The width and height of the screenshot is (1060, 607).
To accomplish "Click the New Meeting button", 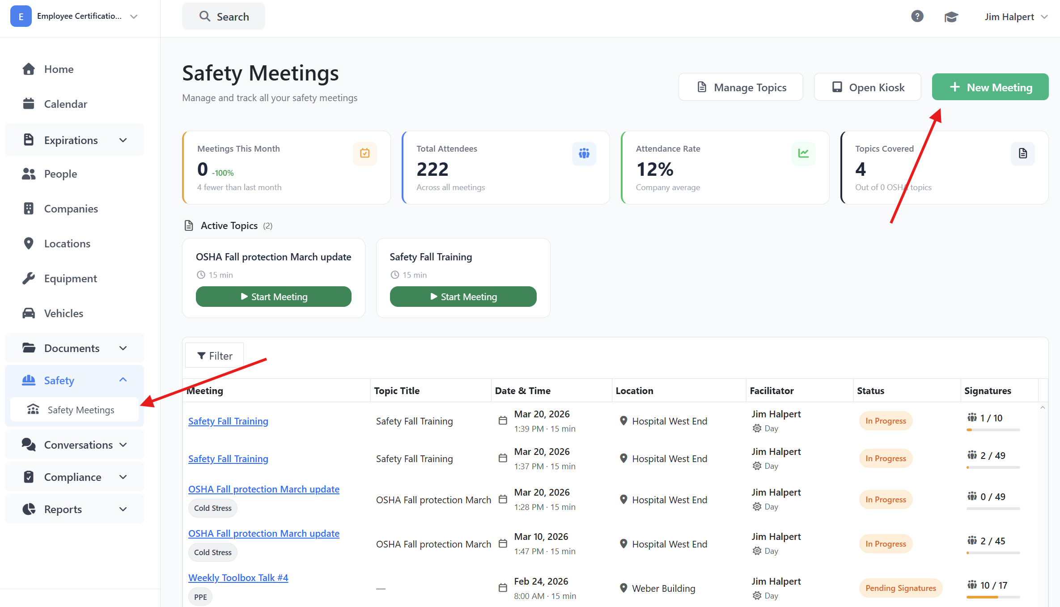I will [990, 87].
